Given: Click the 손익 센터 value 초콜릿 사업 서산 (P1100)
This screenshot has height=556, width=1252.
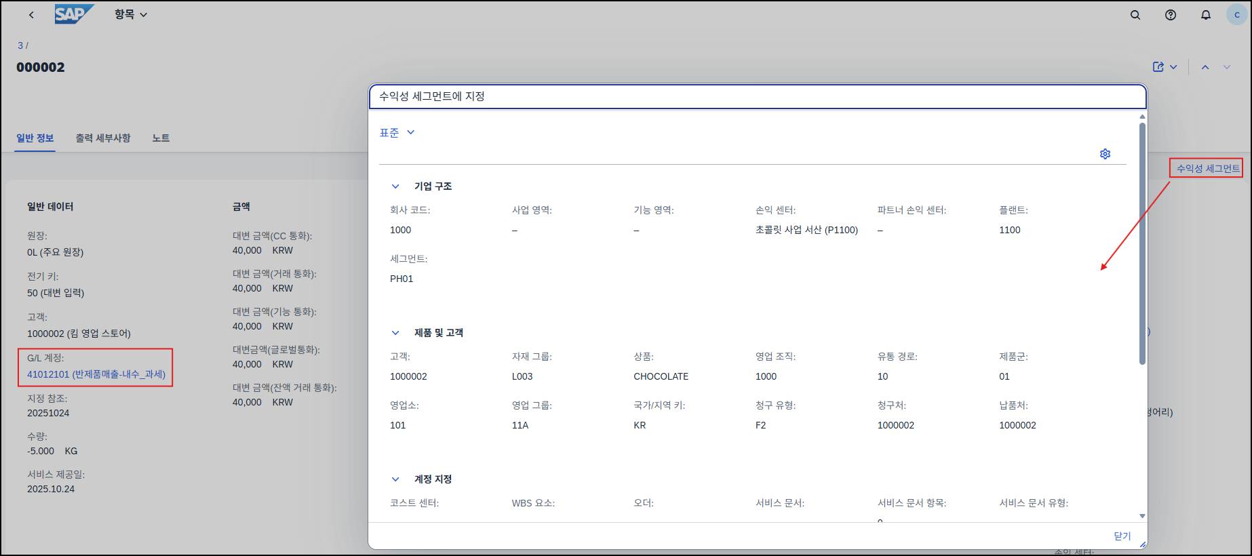Looking at the screenshot, I should 806,230.
